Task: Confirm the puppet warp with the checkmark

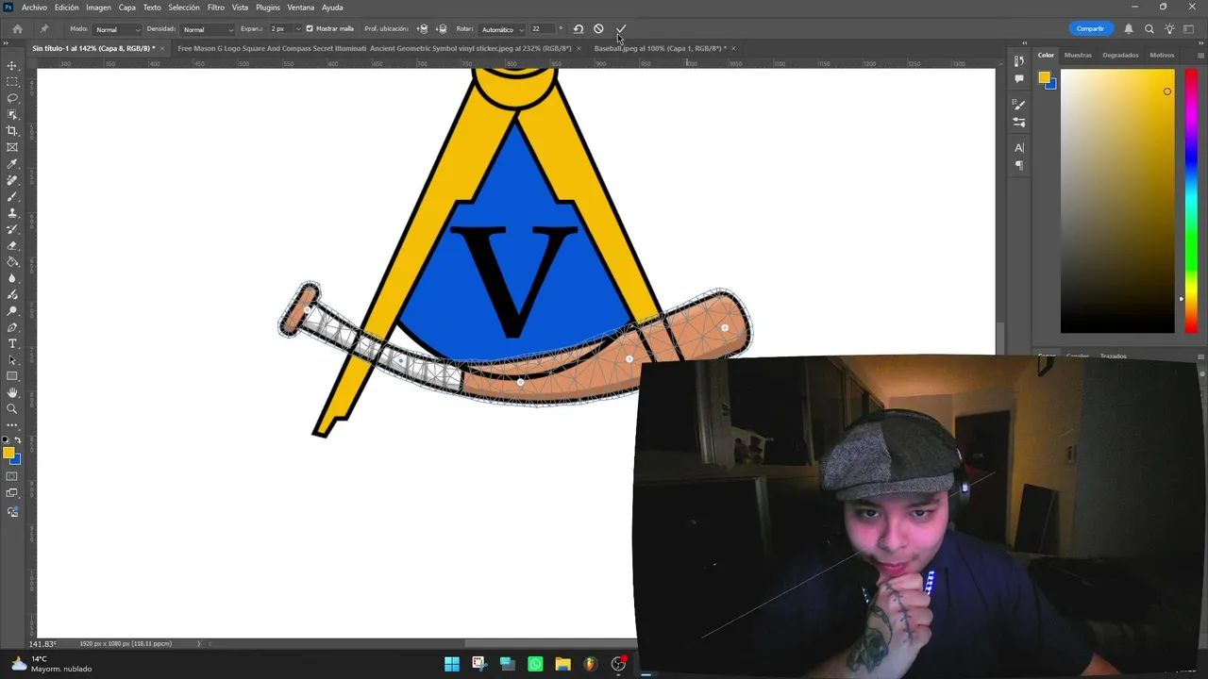Action: [x=621, y=29]
